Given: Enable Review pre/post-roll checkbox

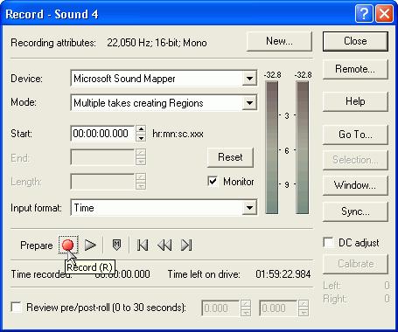Looking at the screenshot, I should pyautogui.click(x=16, y=308).
